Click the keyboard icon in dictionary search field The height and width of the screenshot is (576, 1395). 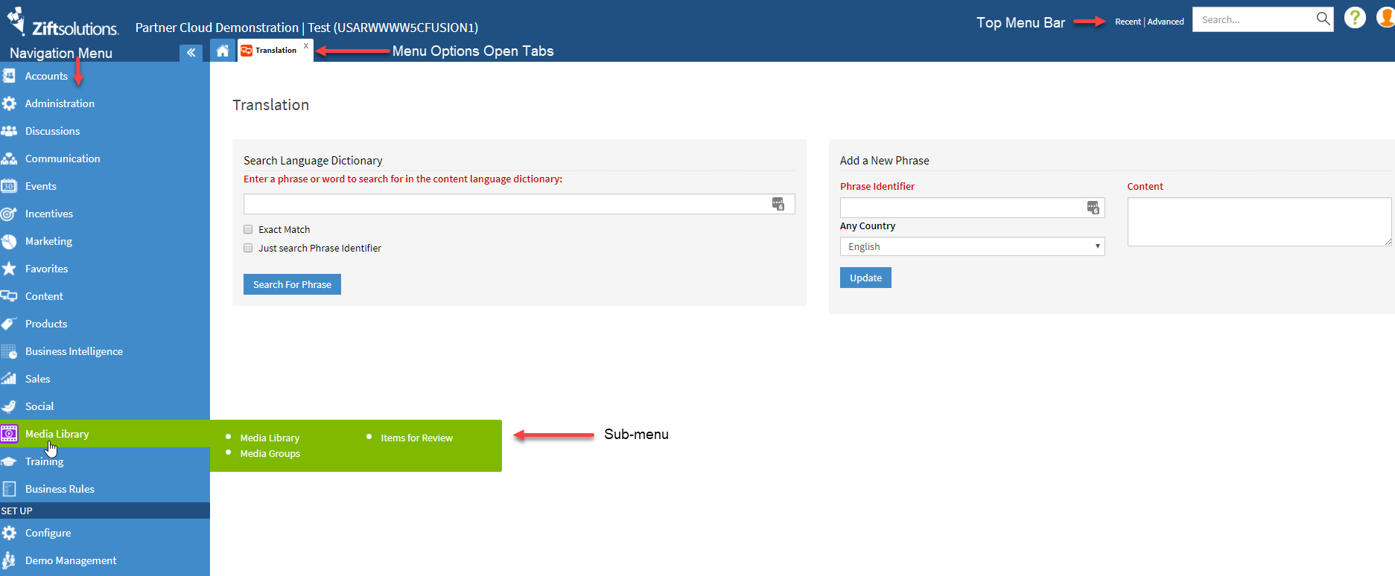tap(778, 204)
